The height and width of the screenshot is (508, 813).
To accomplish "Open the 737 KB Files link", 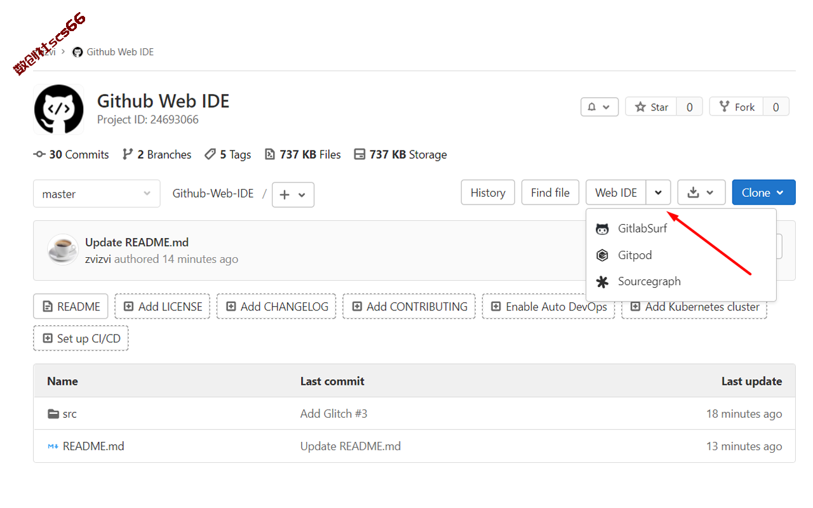I will [x=303, y=154].
